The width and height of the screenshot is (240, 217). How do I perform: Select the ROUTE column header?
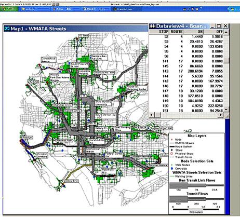pos(176,32)
